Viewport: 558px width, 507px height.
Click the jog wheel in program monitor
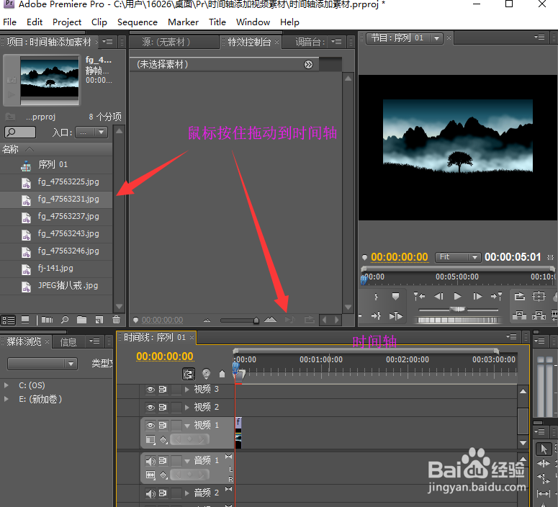[x=458, y=320]
